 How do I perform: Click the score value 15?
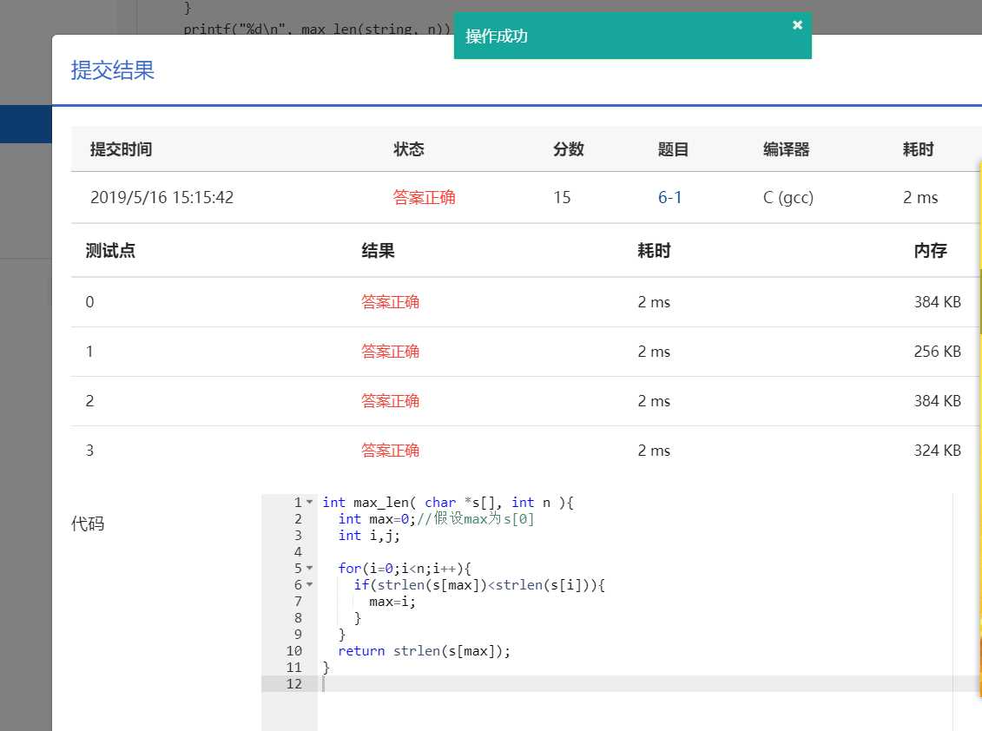click(x=562, y=197)
